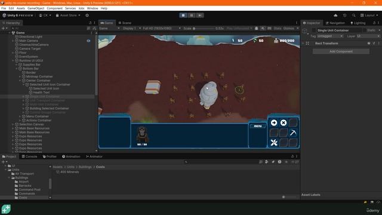Switch to the Animator tab
Screen dimensions: 382x215
[94, 156]
